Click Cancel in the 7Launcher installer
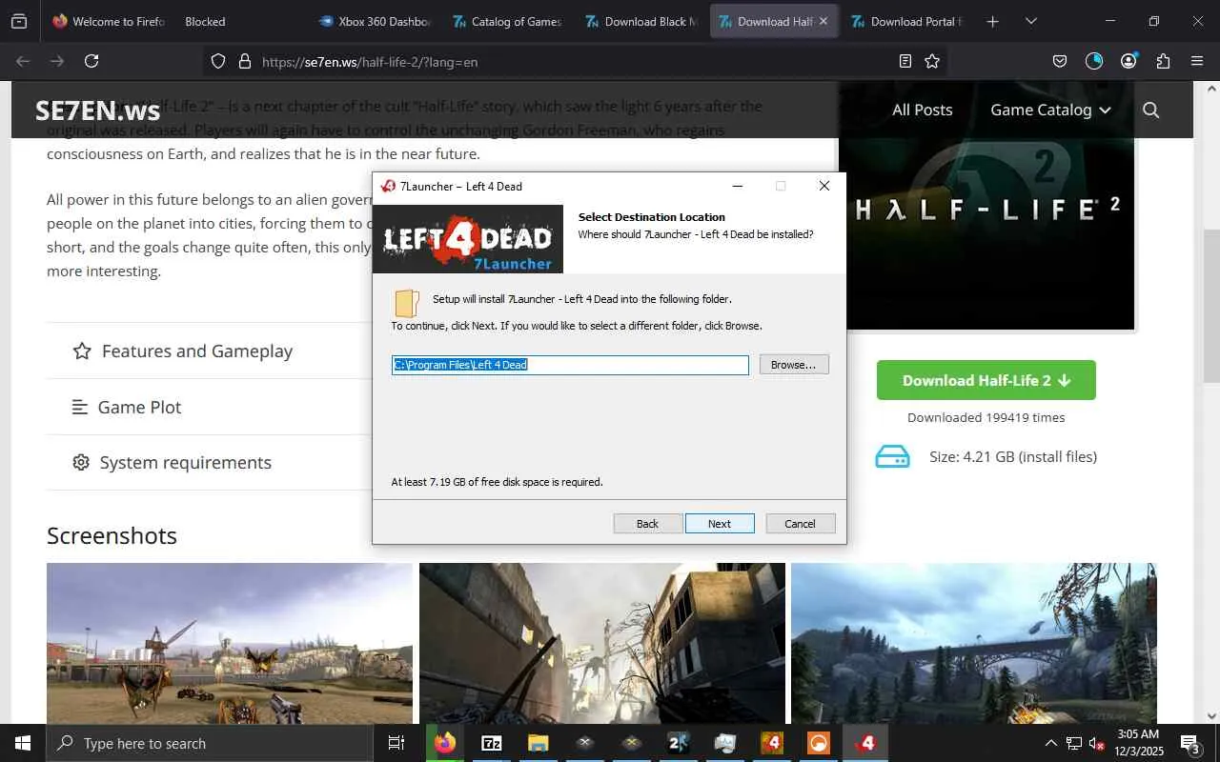 coord(800,524)
